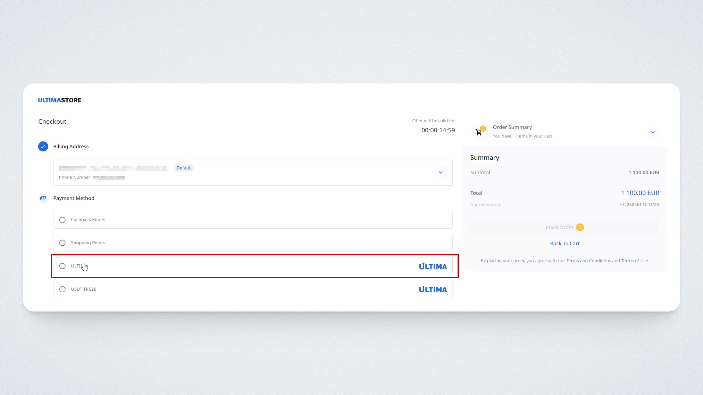Click the ULTIMA logo in ULTIMA row
703x395 pixels.
click(x=433, y=266)
